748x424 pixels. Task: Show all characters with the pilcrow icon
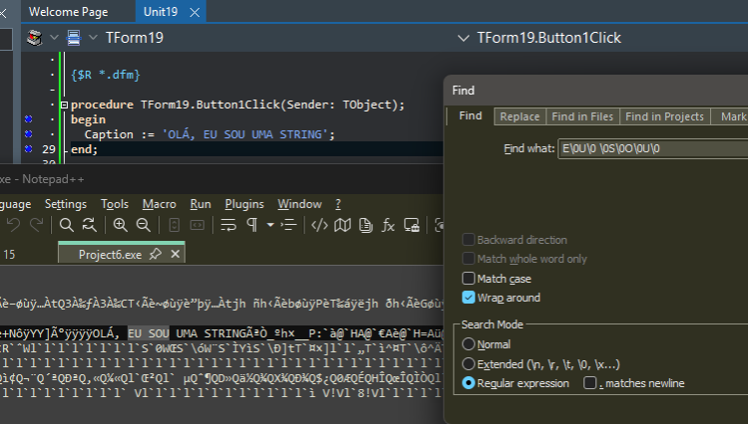tap(252, 225)
